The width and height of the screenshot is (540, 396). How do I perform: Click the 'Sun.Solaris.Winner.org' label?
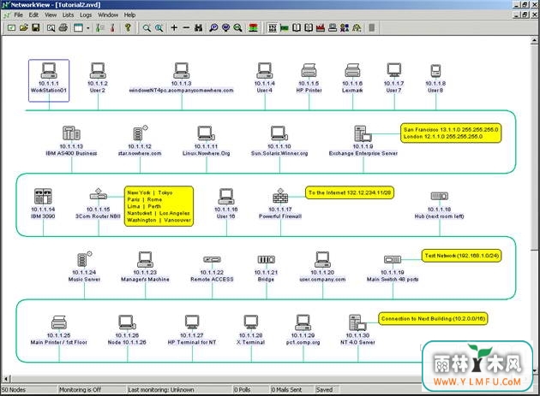tap(279, 153)
